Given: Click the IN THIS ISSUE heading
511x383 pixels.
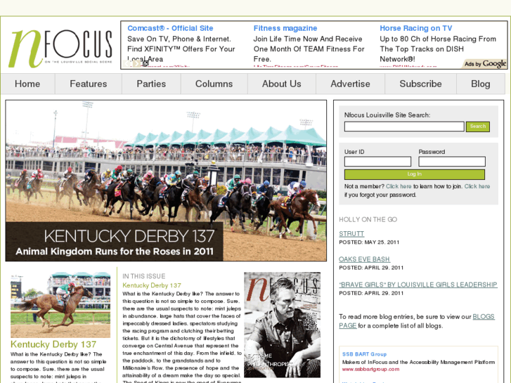Looking at the screenshot, I should point(143,276).
